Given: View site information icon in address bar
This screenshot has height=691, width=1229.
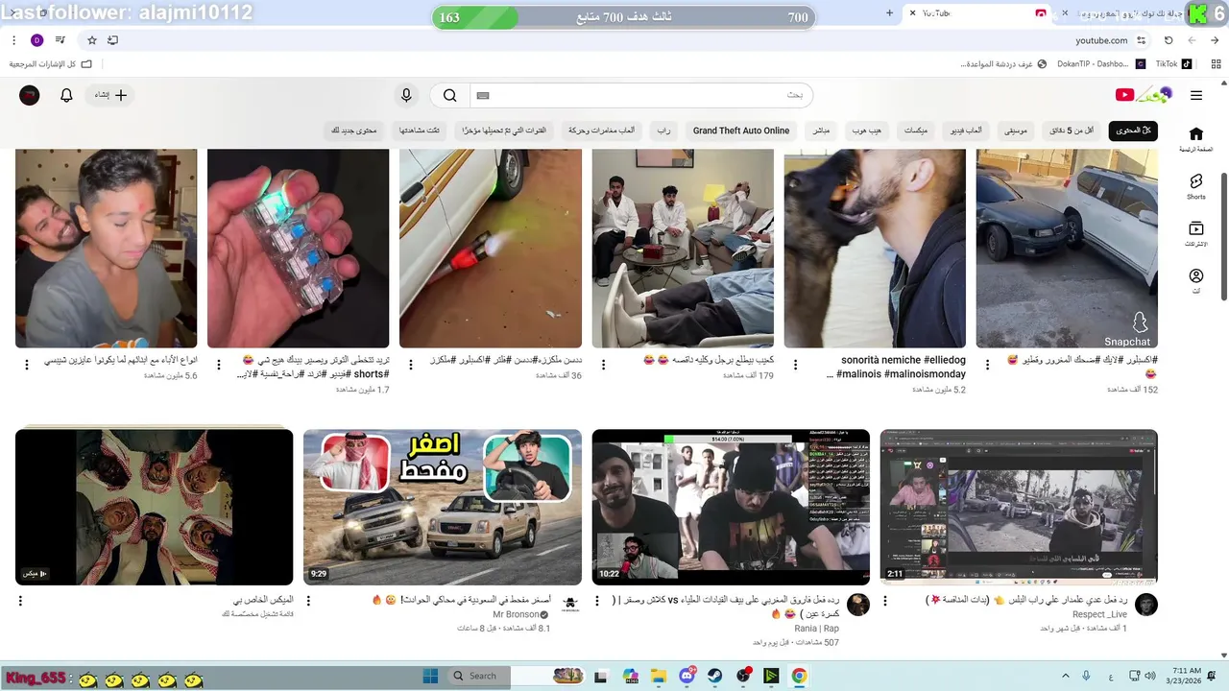Looking at the screenshot, I should 1142,40.
